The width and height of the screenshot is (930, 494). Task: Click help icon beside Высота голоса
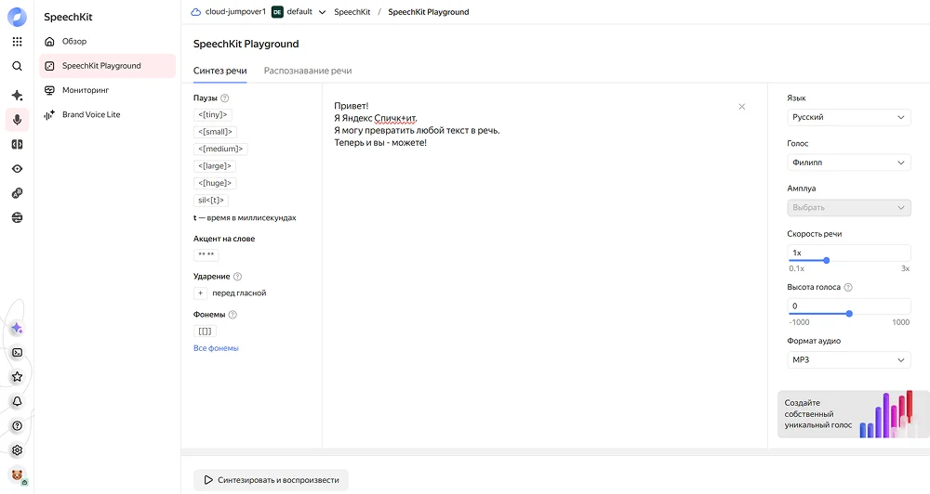(x=848, y=287)
